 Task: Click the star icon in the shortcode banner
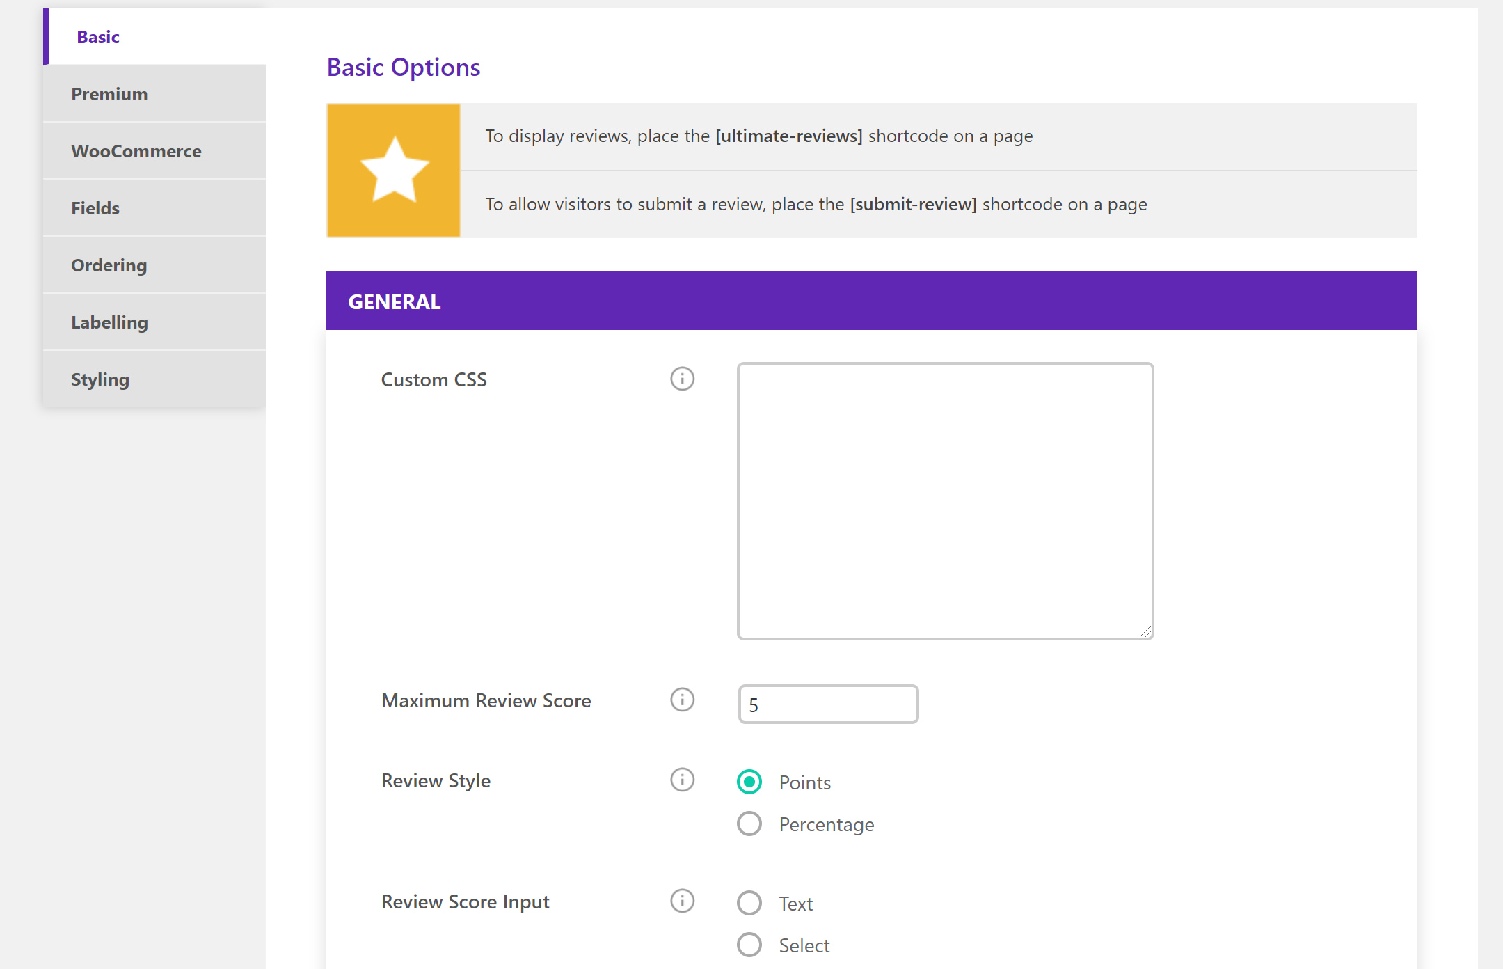coord(393,169)
